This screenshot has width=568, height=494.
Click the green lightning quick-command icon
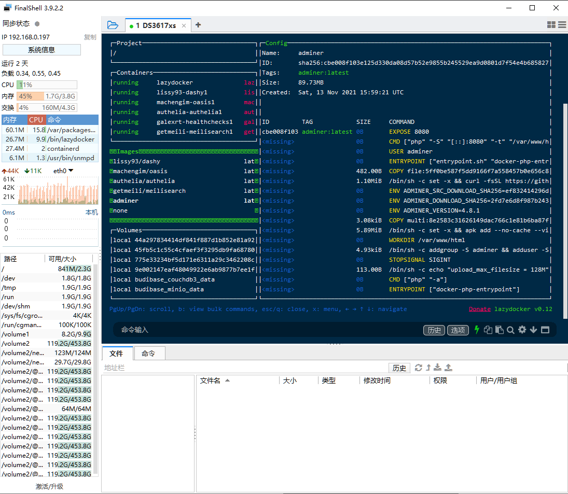tap(477, 330)
